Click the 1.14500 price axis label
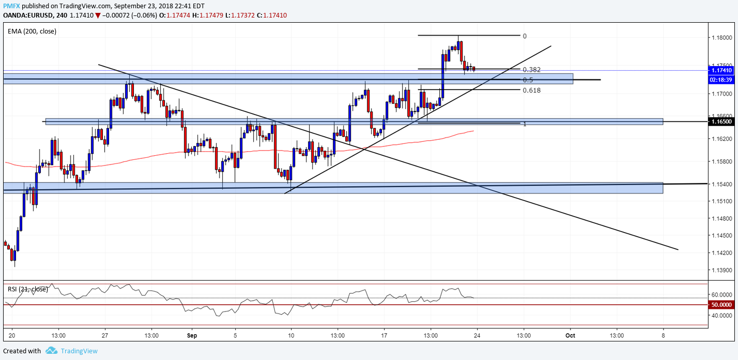738x360 pixels. click(721, 236)
